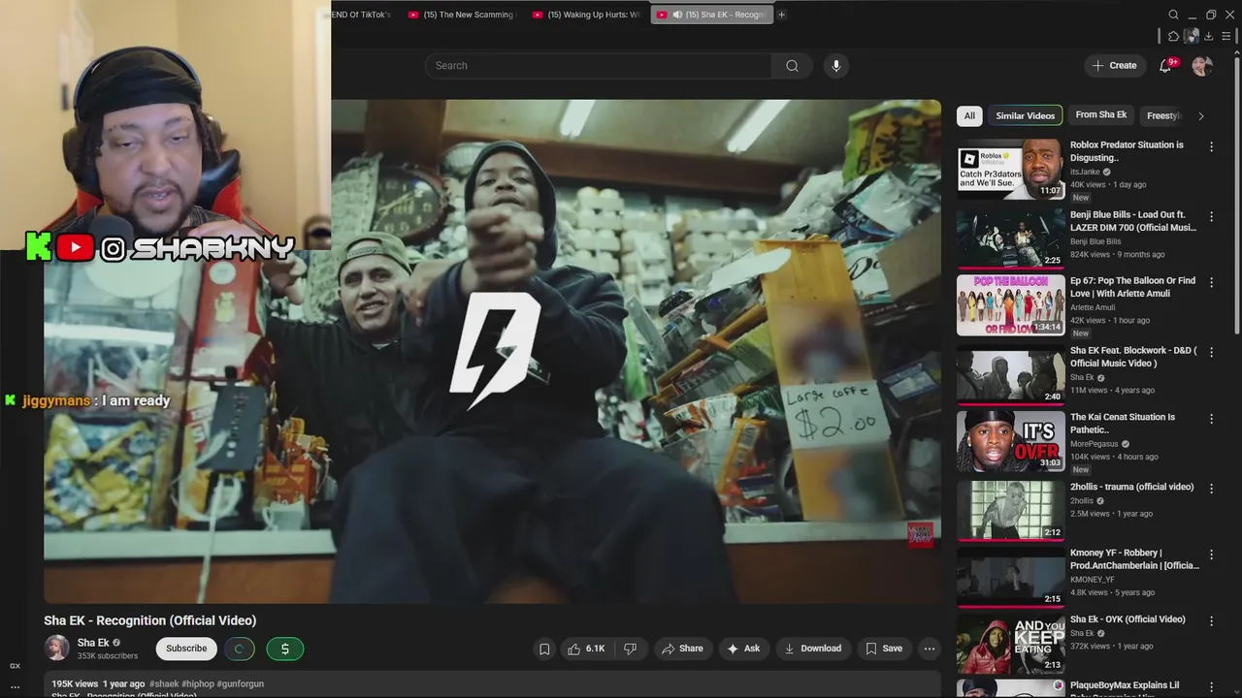Dislike the video with thumbs down
This screenshot has width=1242, height=698.
pos(630,649)
